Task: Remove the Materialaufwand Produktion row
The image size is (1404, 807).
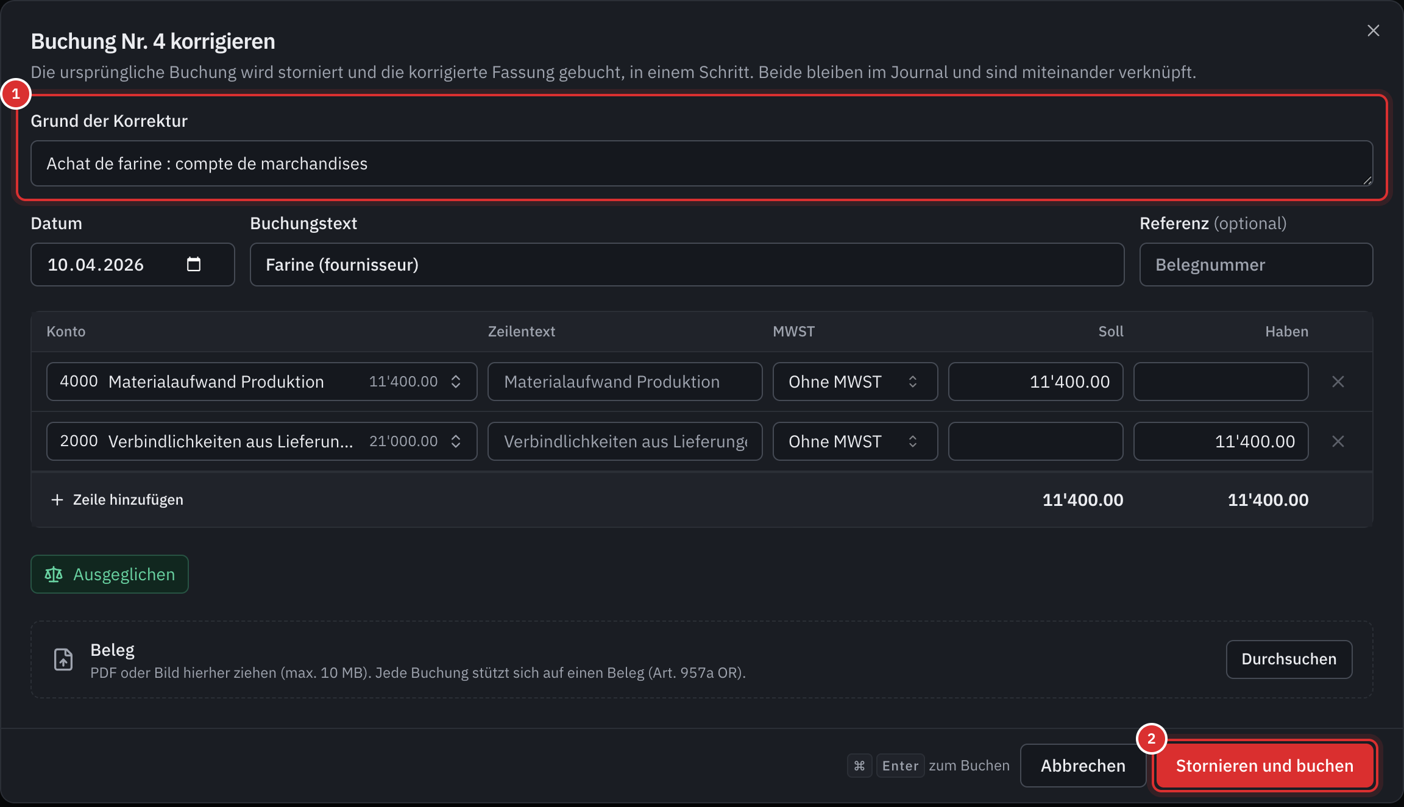Action: [x=1338, y=382]
